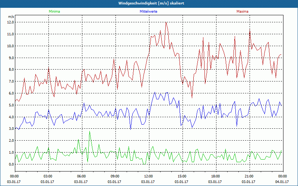Click the 21:00 time axis label

[x=249, y=176]
